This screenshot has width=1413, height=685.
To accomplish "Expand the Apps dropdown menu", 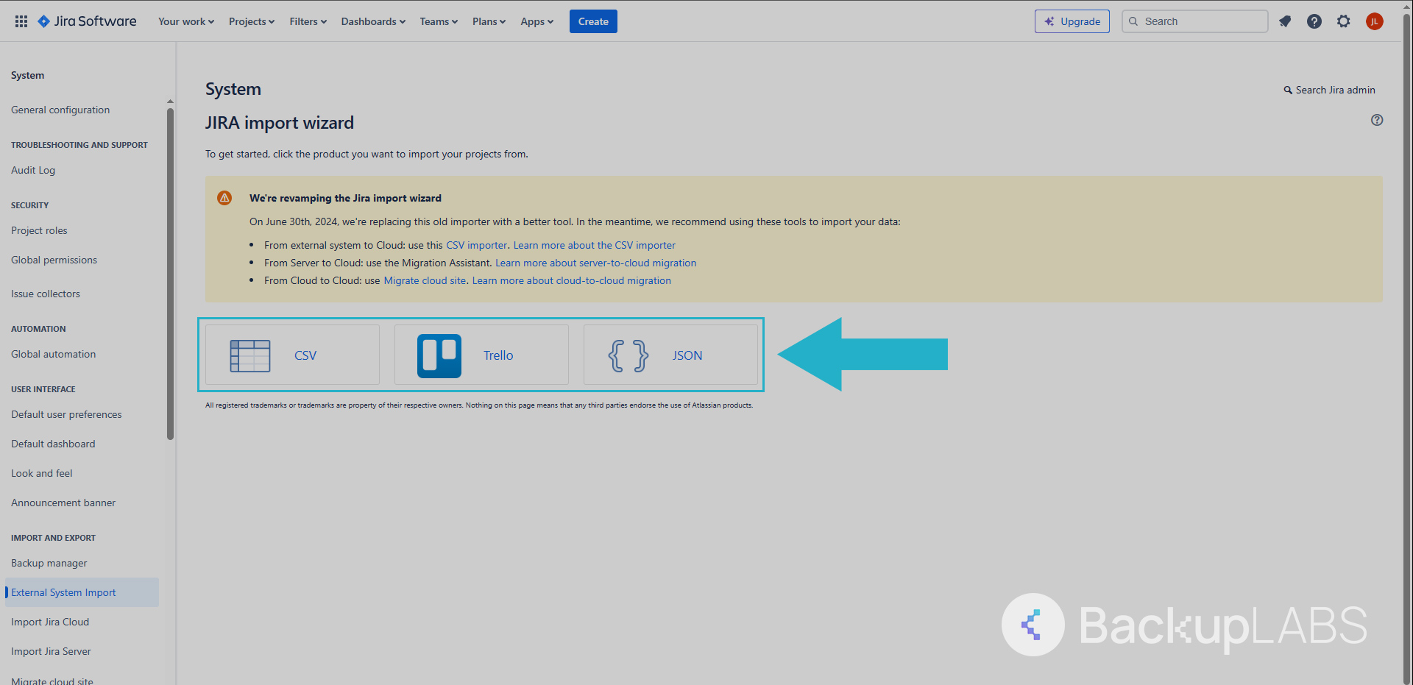I will pyautogui.click(x=536, y=21).
